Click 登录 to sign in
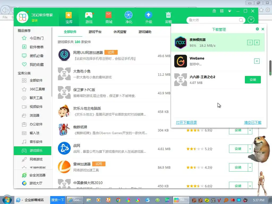 coord(35,20)
